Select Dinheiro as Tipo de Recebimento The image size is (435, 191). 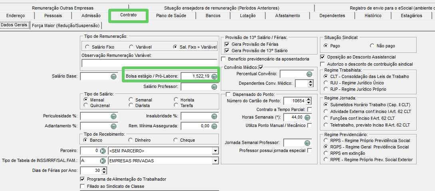(131, 140)
